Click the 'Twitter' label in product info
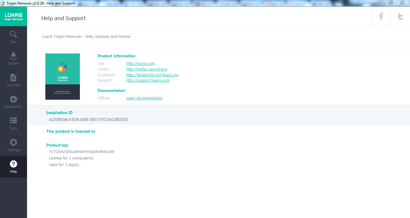Image resolution: width=410 pixels, height=218 pixels. [103, 69]
